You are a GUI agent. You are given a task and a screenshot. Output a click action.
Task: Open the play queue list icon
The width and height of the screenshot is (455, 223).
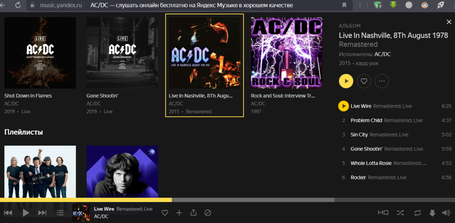[60, 213]
